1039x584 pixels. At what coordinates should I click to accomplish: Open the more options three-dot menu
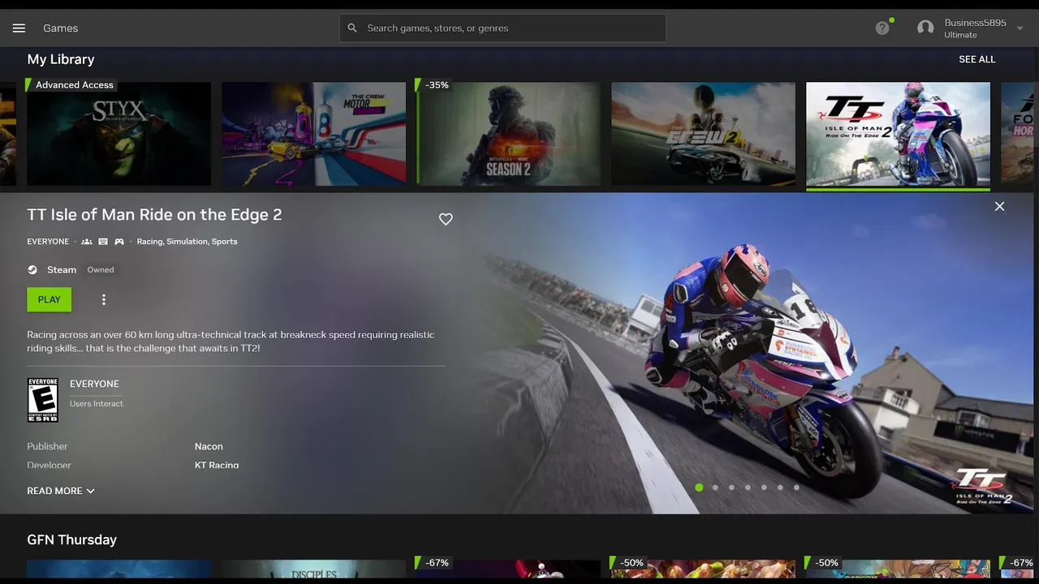pos(104,299)
